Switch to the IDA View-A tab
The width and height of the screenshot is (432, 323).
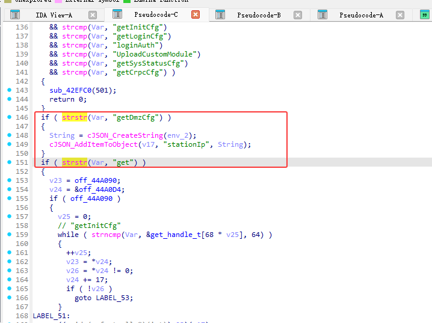pyautogui.click(x=54, y=15)
